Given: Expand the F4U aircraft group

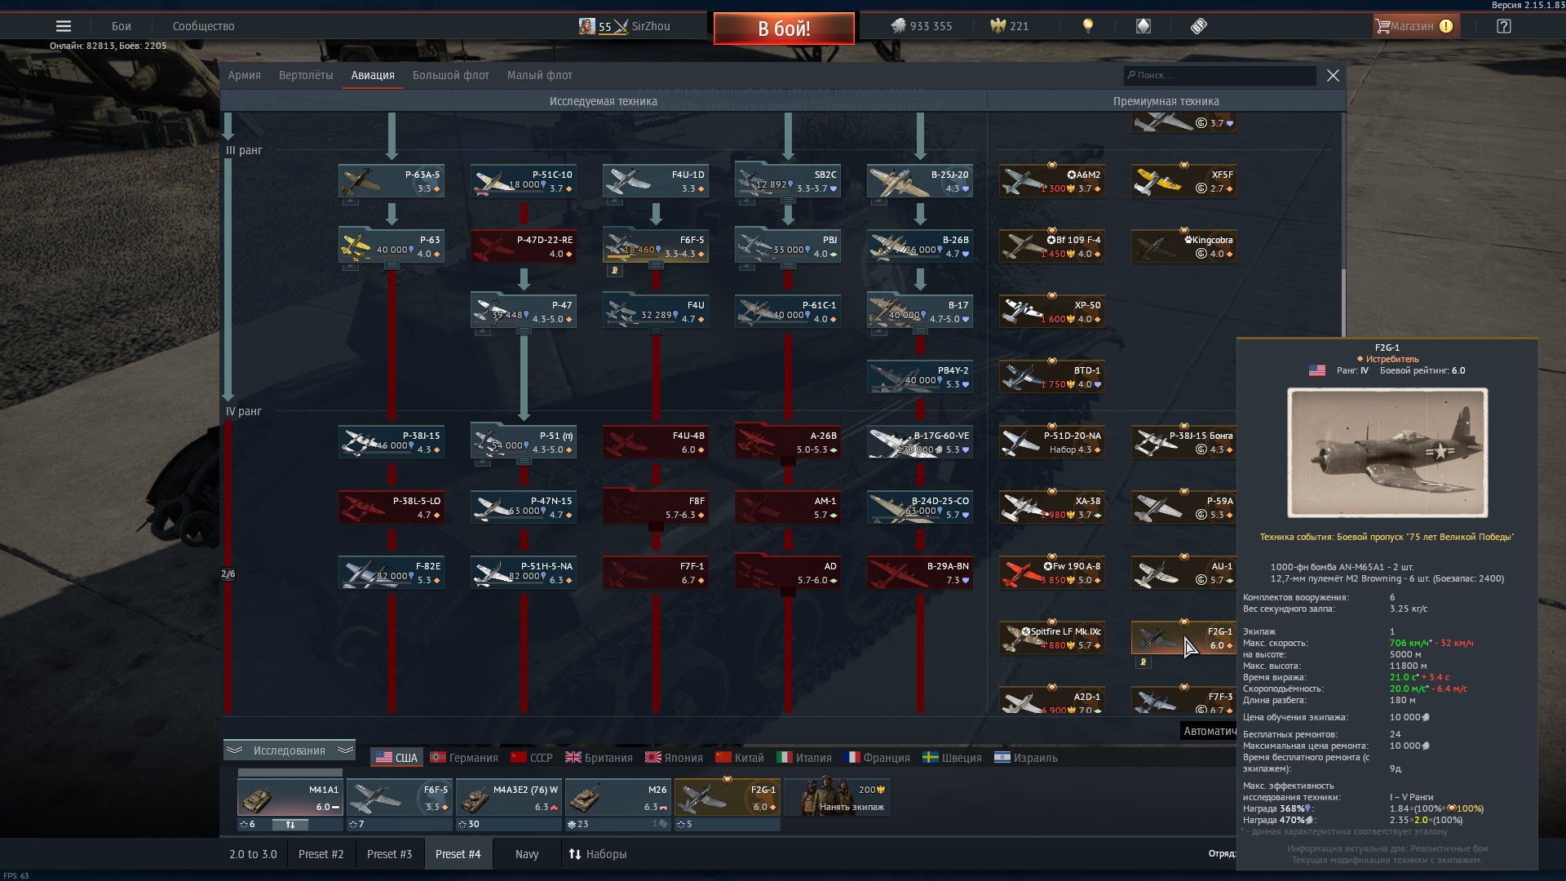Looking at the screenshot, I should [x=656, y=331].
